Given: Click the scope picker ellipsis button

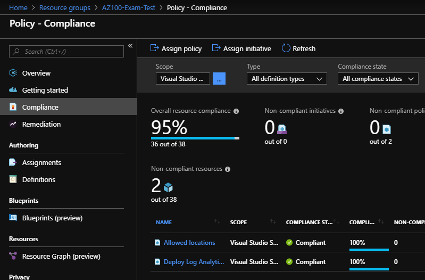Looking at the screenshot, I should 219,79.
